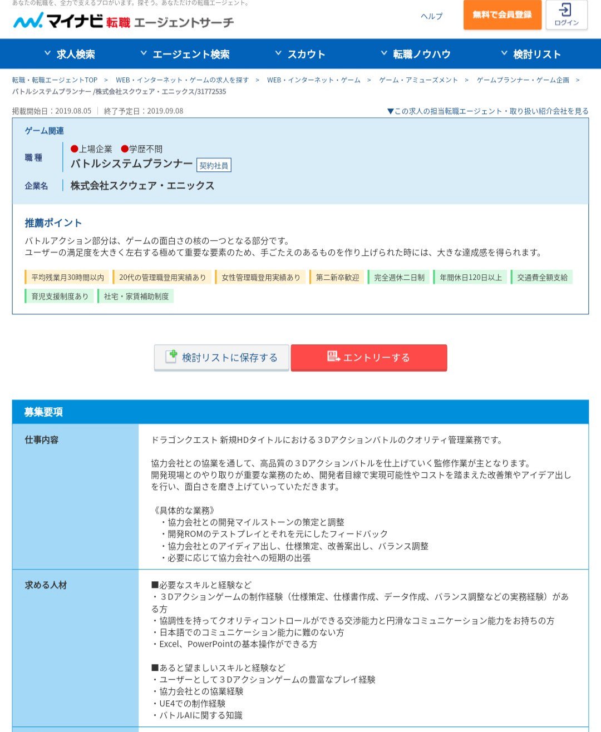This screenshot has height=732, width=601.
Task: Click この求人の担当転職エージェント link
Action: coord(487,111)
